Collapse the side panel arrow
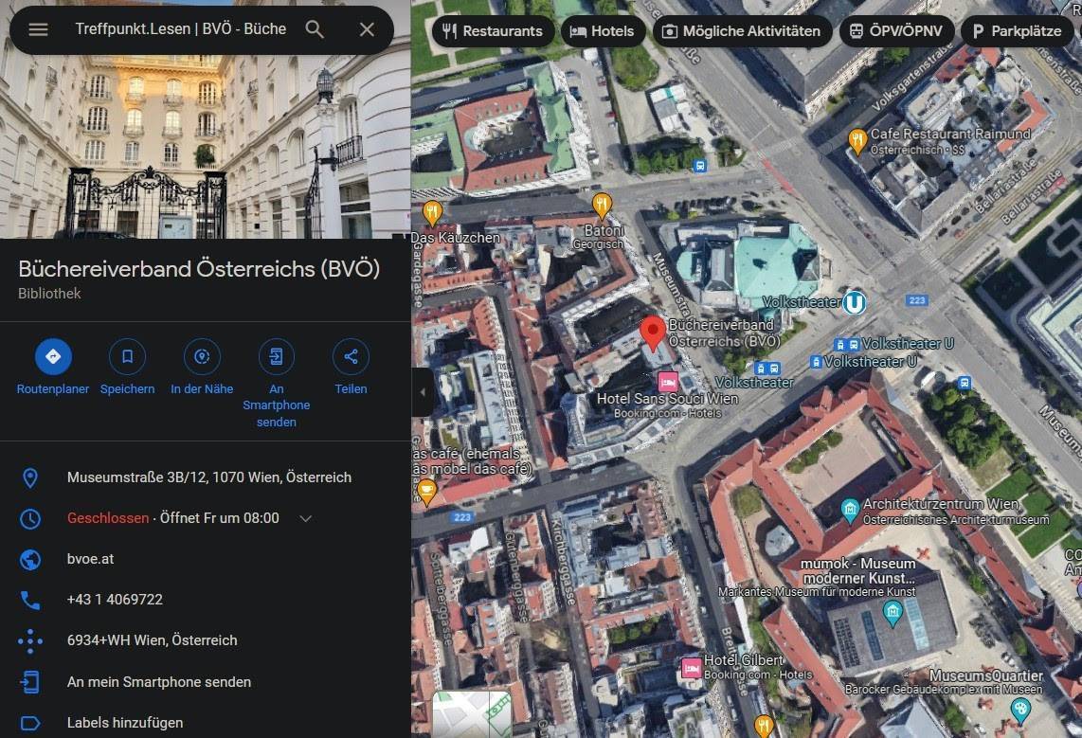Screen dimensions: 1082x738 [x=423, y=392]
